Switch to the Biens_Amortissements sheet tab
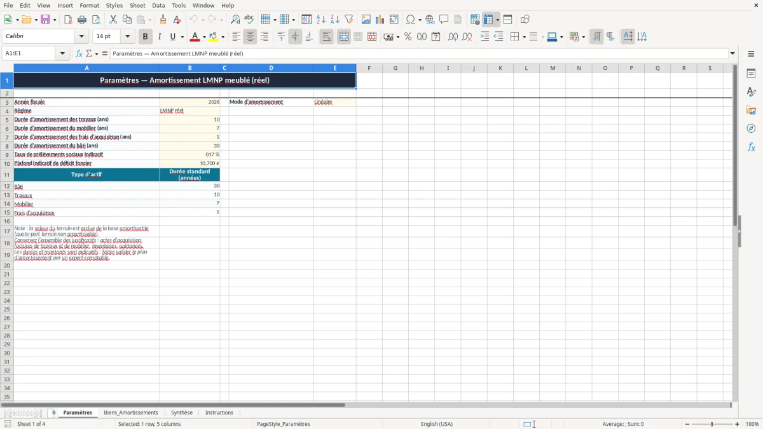 [131, 412]
